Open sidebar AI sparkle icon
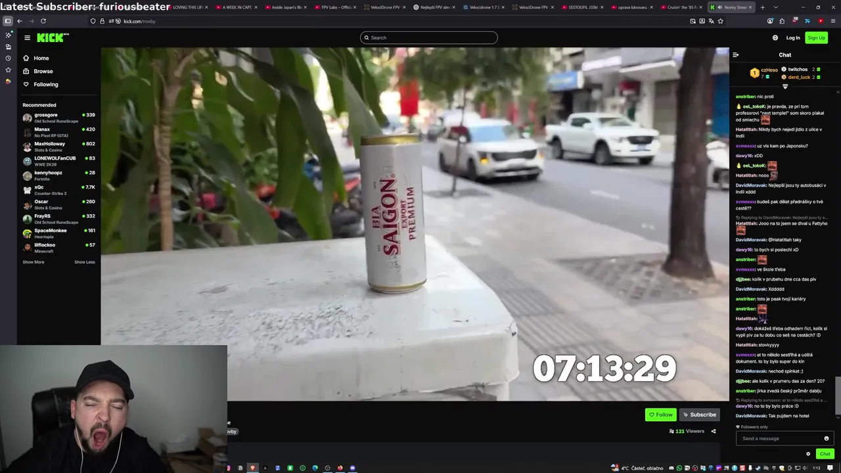Viewport: 841px width, 473px height. coord(8,35)
